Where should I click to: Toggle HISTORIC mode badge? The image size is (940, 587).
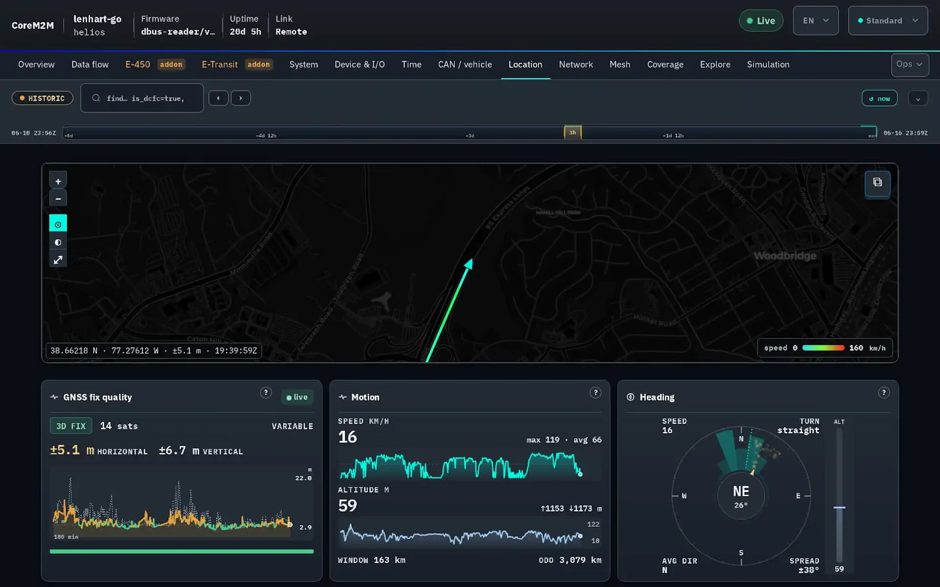[43, 98]
